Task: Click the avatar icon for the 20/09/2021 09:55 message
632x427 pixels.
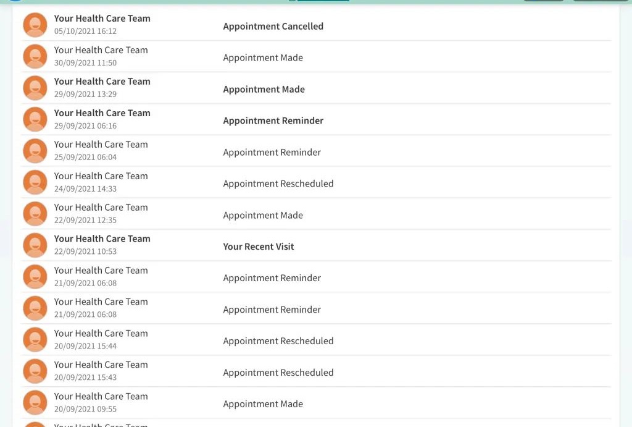Action: click(x=35, y=402)
